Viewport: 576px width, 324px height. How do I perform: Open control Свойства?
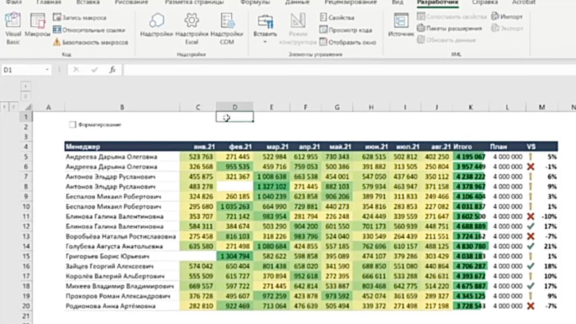pos(337,18)
